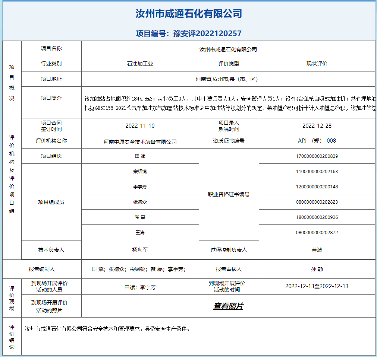Click project name value under 项目名称 row
Viewport: 377px width, 357px height.
click(x=228, y=50)
